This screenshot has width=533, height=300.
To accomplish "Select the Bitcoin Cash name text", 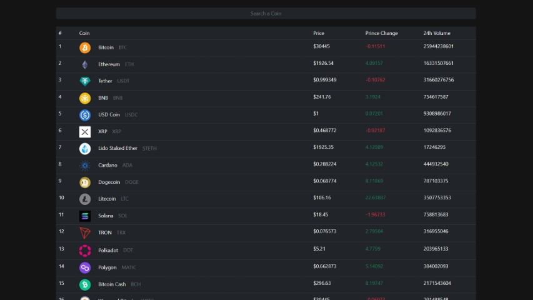I will click(x=112, y=284).
